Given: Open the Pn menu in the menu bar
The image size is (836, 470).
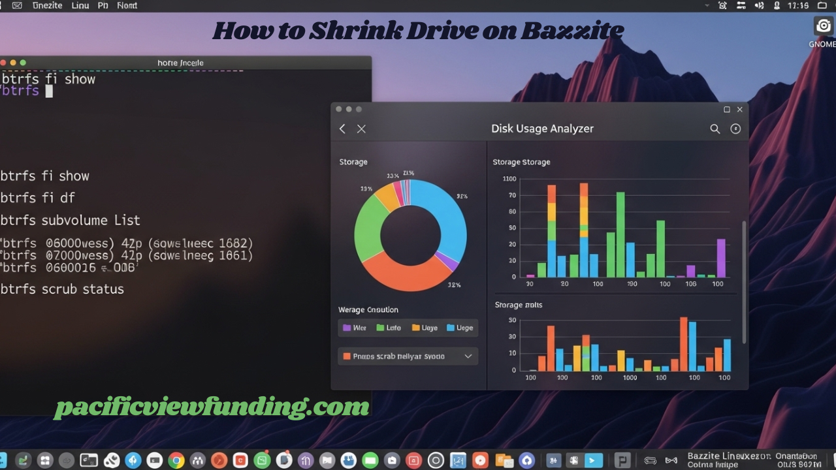Looking at the screenshot, I should 103,5.
